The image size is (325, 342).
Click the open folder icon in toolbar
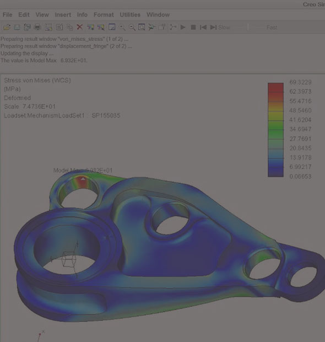7,27
